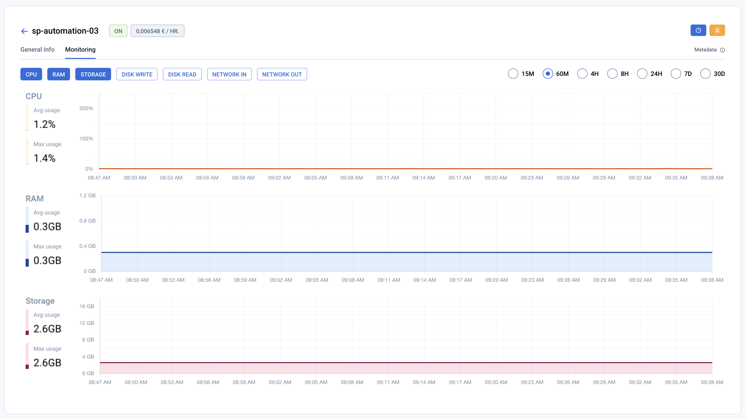Click 09:38 AM on the CPU time axis
The width and height of the screenshot is (746, 419).
click(x=712, y=178)
